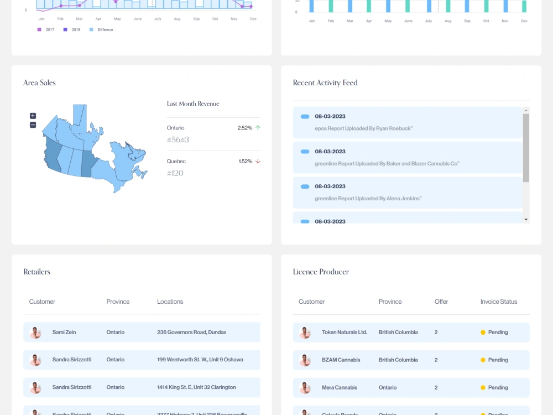
Task: Open the greenline report by Baker and Blazer
Action: click(408, 157)
